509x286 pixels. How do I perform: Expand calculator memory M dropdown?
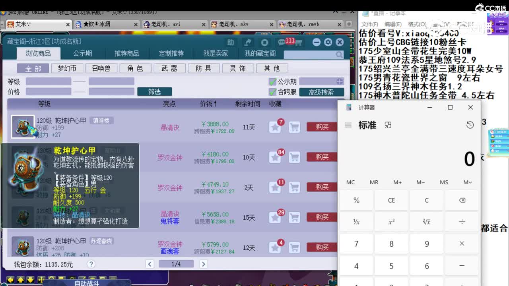tap(468, 182)
